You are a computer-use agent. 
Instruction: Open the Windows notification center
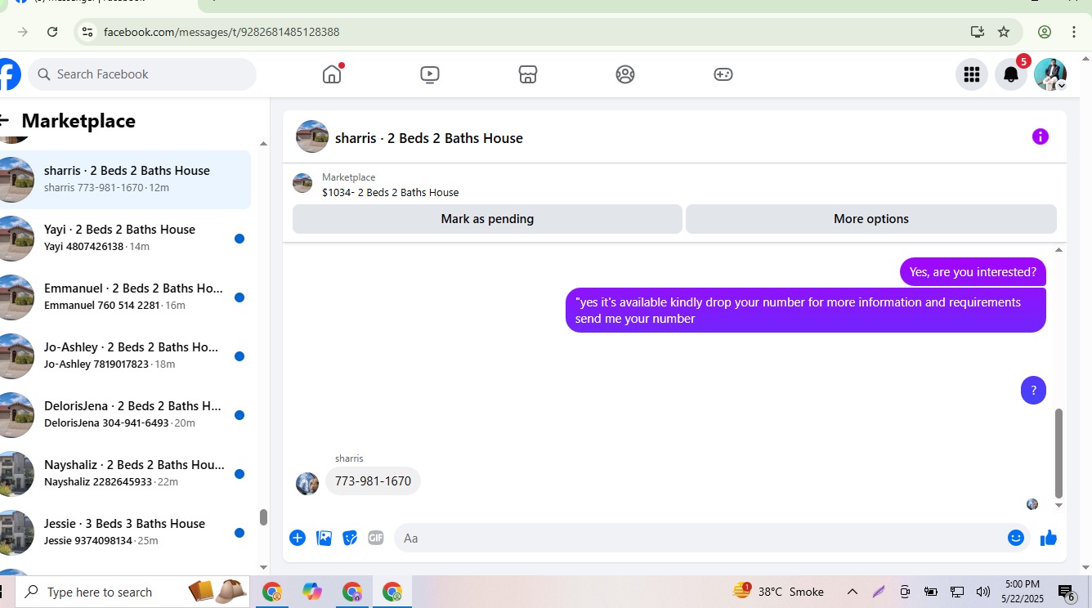(x=1066, y=592)
